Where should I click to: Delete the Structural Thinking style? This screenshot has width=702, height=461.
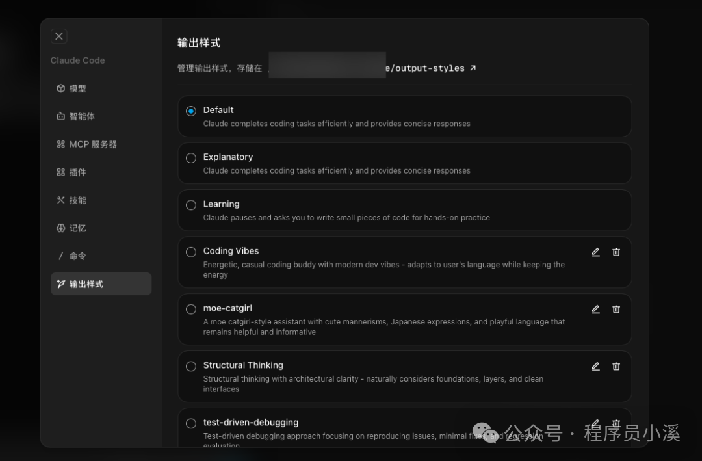(616, 367)
